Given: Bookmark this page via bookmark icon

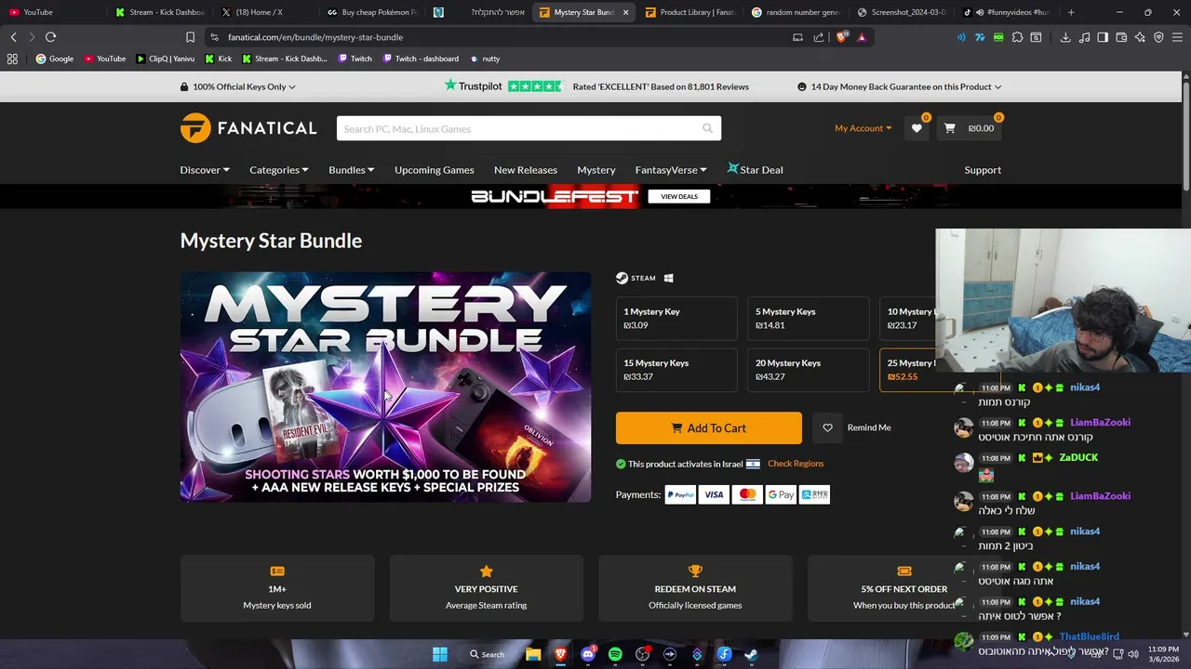Looking at the screenshot, I should 190,37.
